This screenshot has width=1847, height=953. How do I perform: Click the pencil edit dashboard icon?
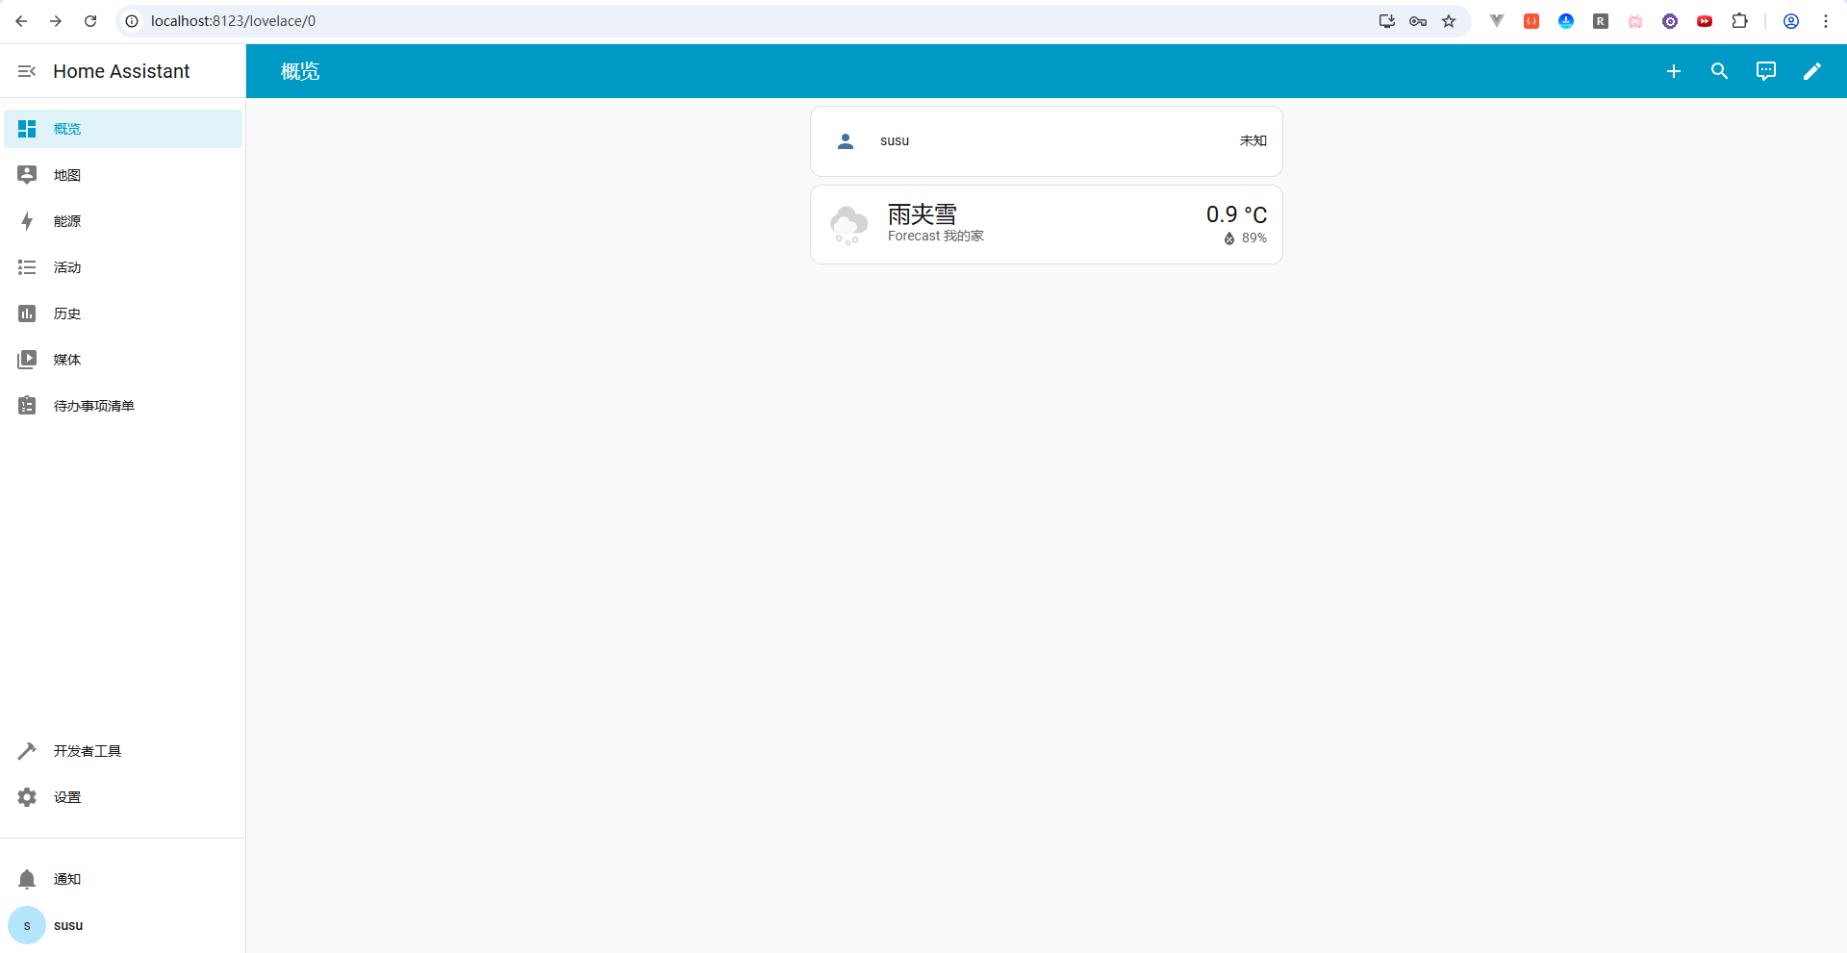[1811, 71]
